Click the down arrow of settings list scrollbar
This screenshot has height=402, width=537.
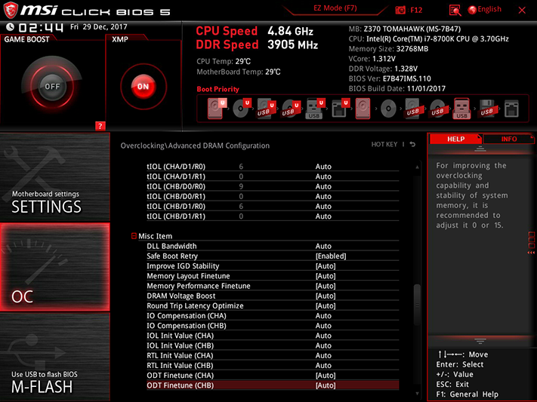pos(417,394)
